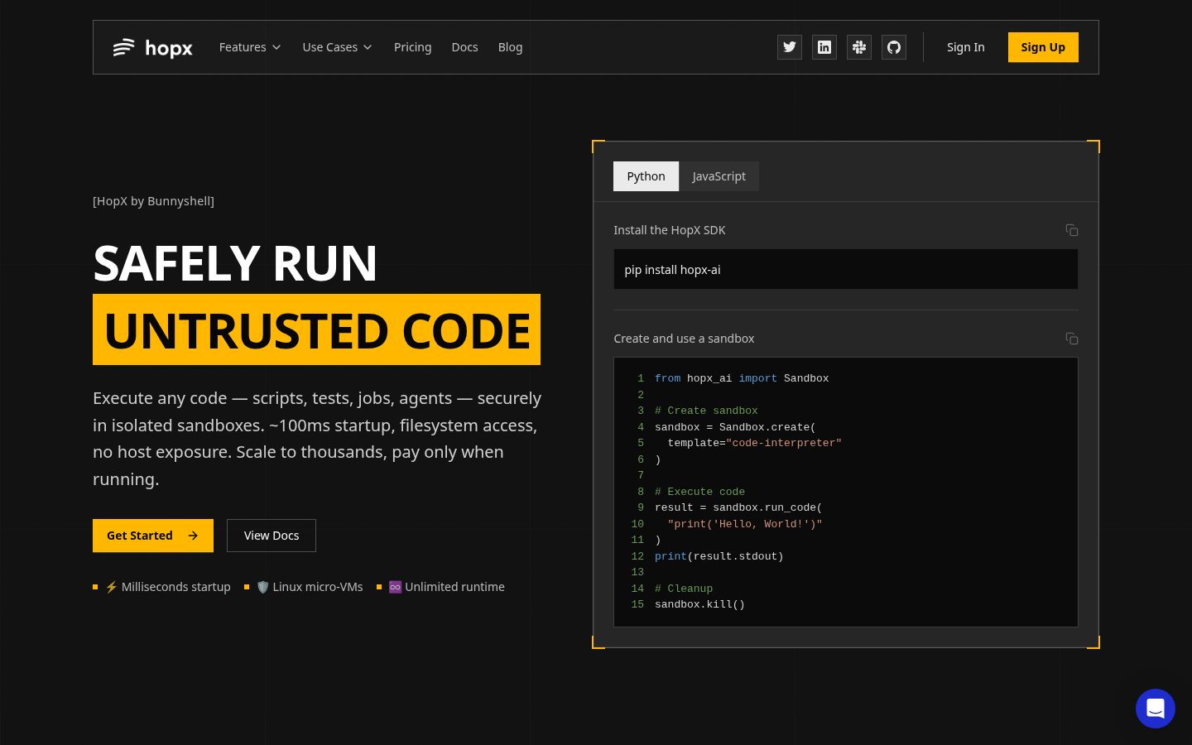Switch to the JavaScript code tab
Image resolution: width=1192 pixels, height=745 pixels.
coord(719,176)
